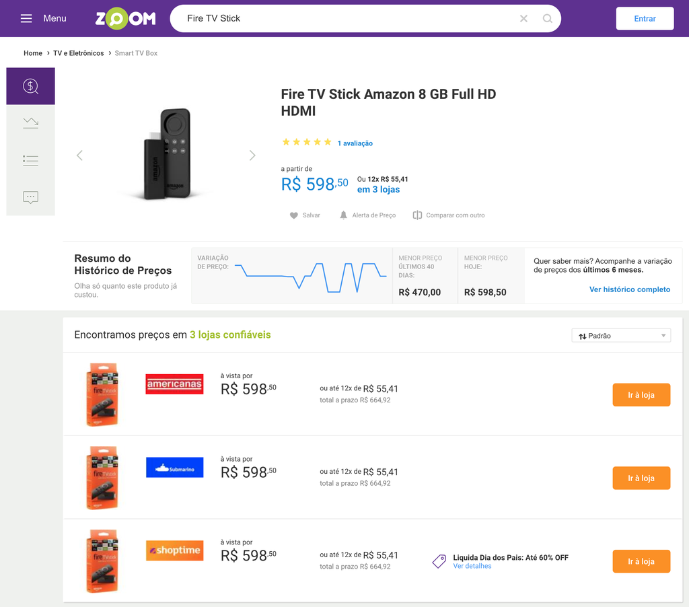Open Padrão sort dropdown
The height and width of the screenshot is (607, 689).
pos(620,336)
